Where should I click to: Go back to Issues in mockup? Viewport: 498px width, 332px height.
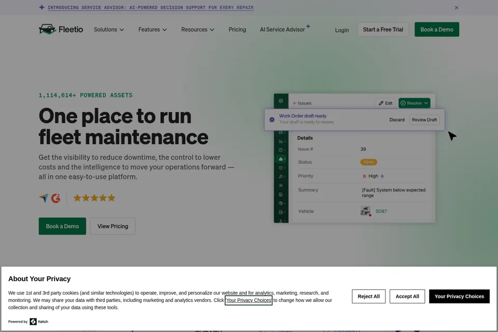pyautogui.click(x=302, y=103)
